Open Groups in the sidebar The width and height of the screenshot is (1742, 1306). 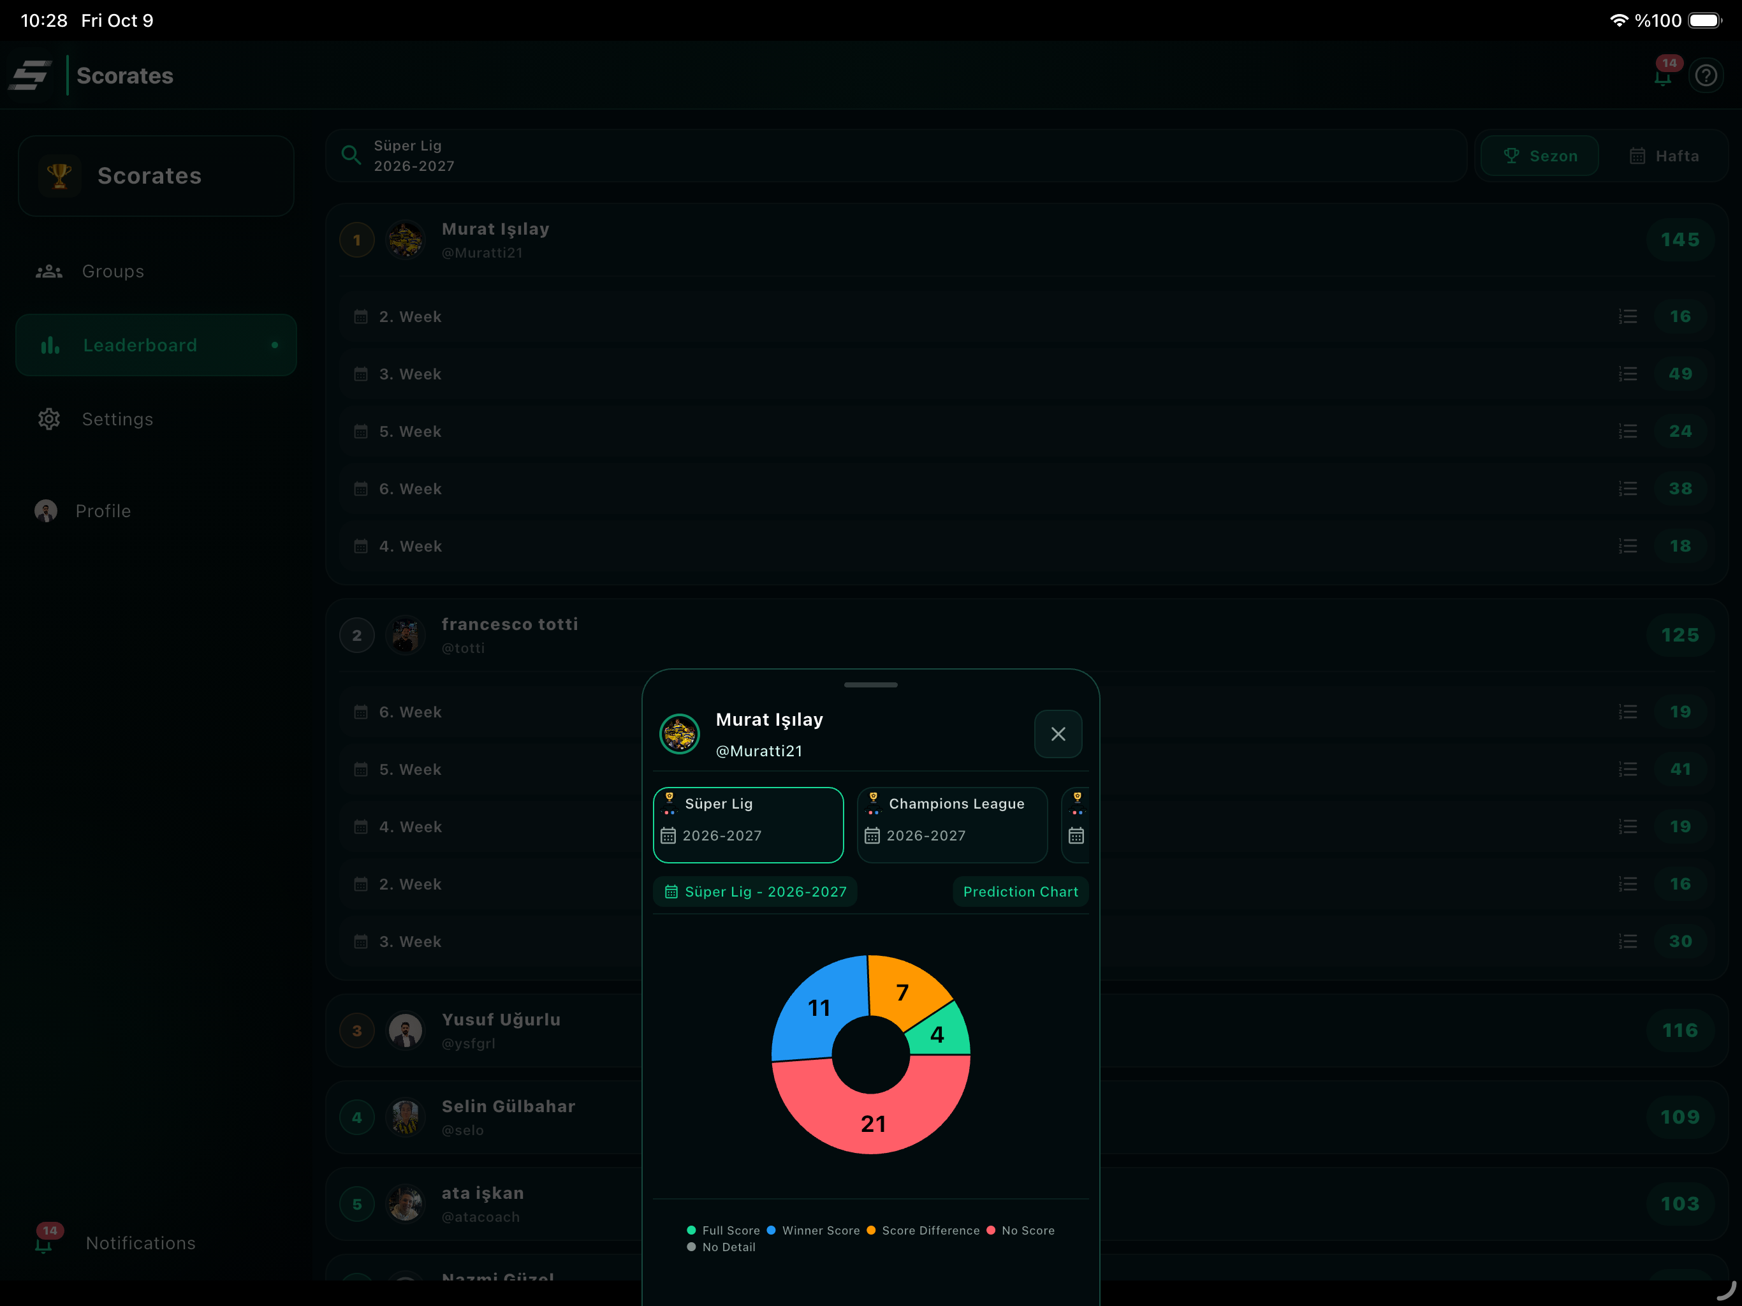pos(156,271)
